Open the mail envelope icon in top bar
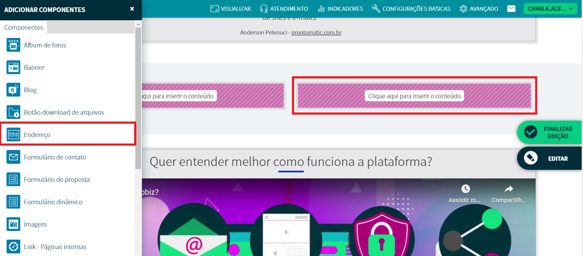This screenshot has width=583, height=256. click(x=511, y=9)
